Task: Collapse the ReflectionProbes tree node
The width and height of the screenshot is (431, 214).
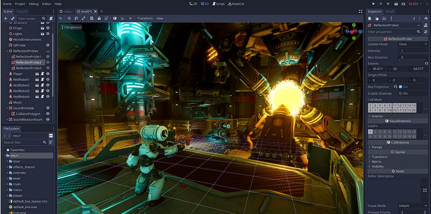Action: pos(7,51)
